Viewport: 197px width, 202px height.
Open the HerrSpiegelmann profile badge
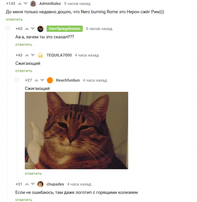point(65,28)
